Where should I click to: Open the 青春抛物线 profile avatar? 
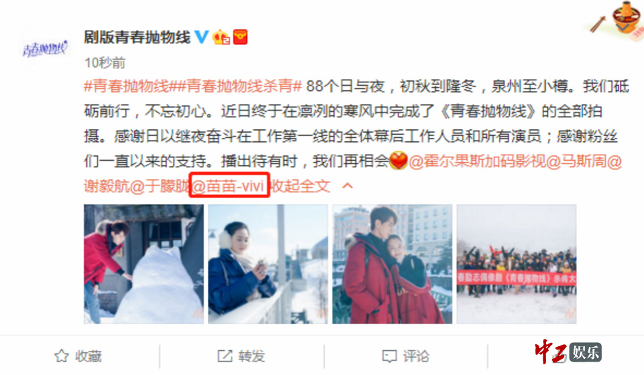click(45, 49)
